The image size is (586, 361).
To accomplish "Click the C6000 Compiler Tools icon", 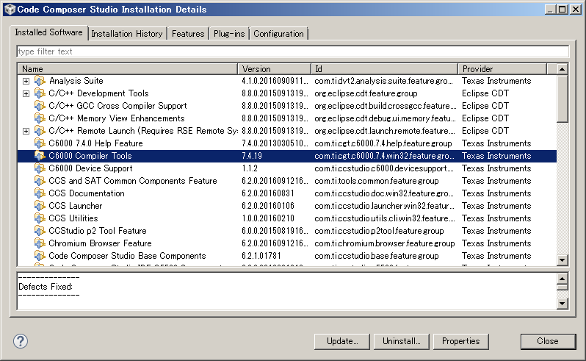I will pos(40,156).
